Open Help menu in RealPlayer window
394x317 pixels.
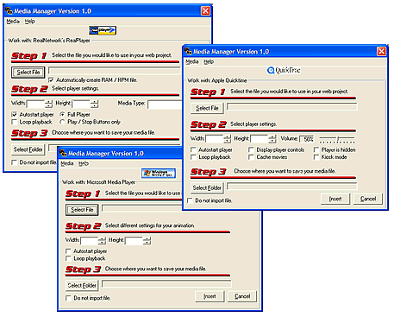(29, 22)
